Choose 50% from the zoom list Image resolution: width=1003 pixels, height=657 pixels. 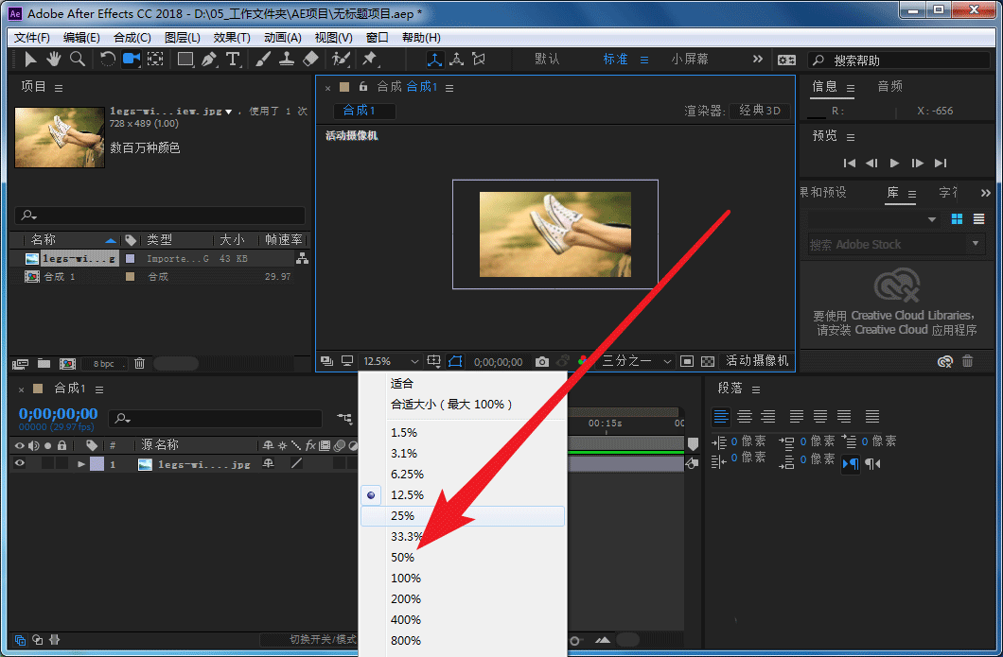point(403,558)
